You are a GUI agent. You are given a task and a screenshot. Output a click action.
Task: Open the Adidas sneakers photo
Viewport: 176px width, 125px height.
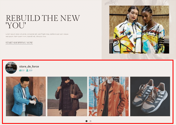click(x=150, y=96)
